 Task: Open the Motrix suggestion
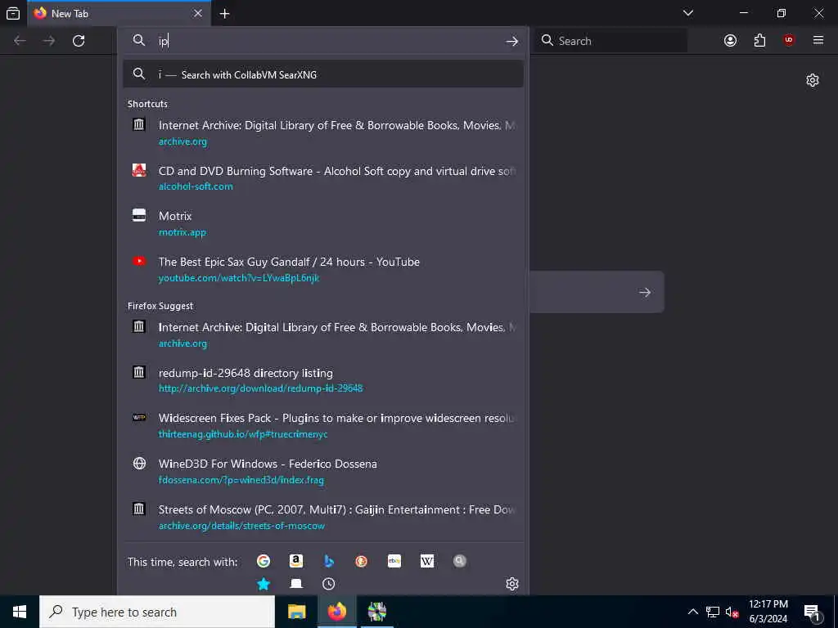tap(323, 224)
